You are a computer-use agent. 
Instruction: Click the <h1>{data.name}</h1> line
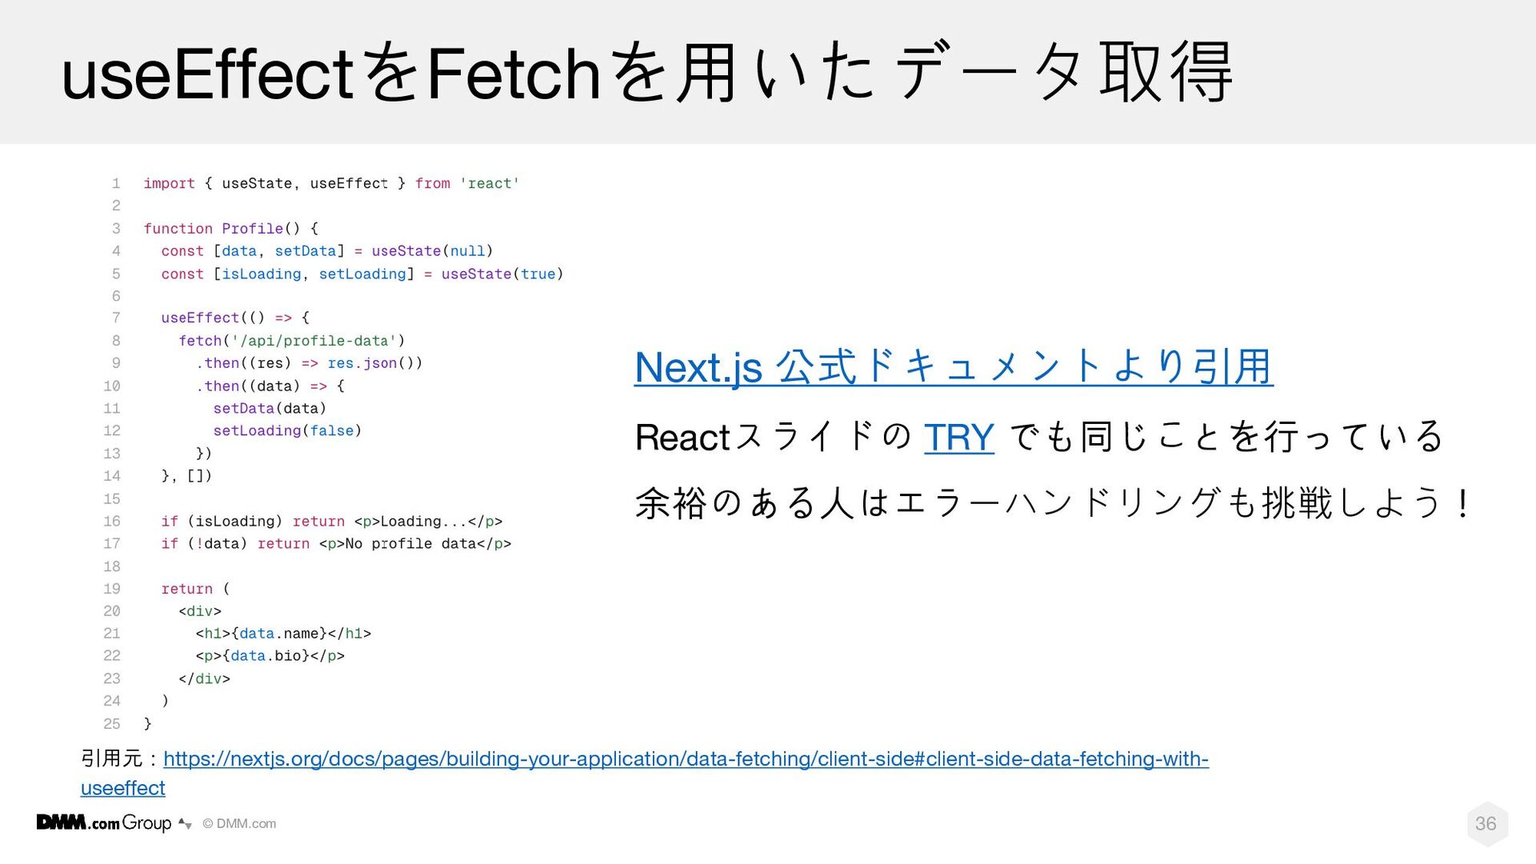(x=284, y=634)
